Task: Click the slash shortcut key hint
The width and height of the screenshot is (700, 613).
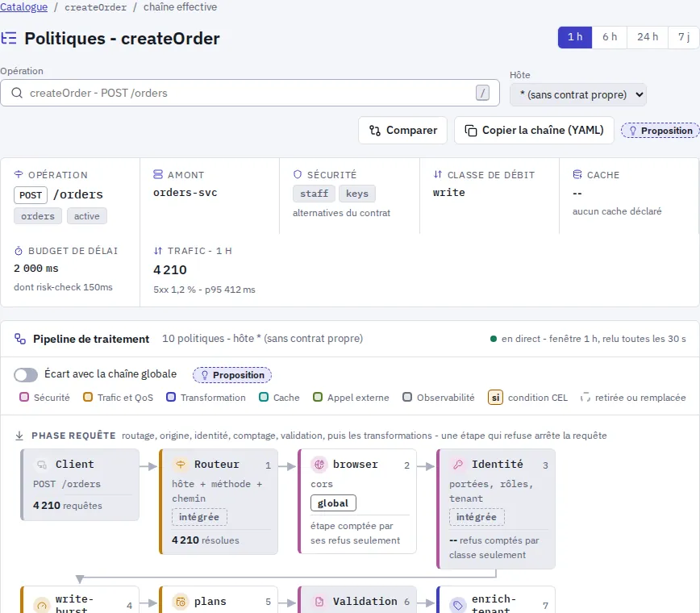Action: [x=482, y=93]
